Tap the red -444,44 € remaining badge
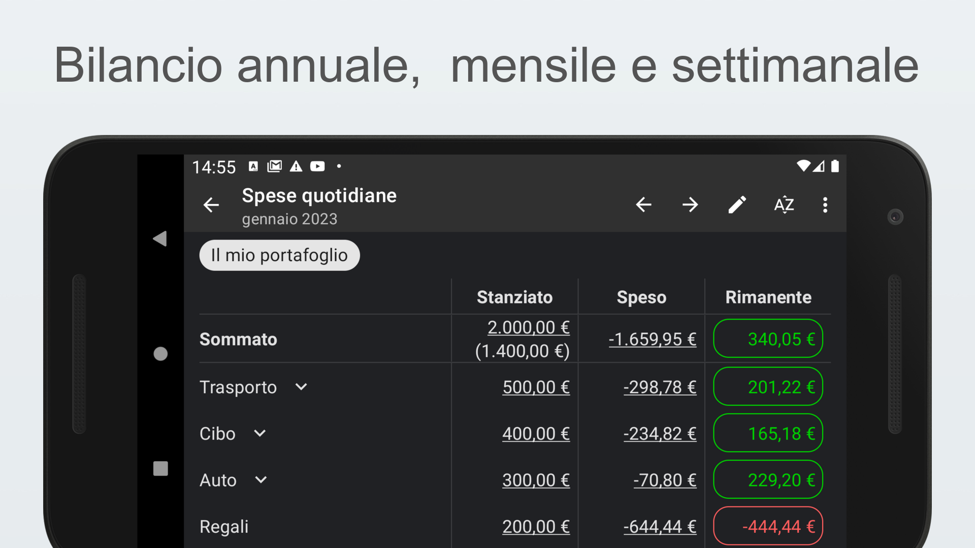The image size is (975, 548). pos(768,526)
